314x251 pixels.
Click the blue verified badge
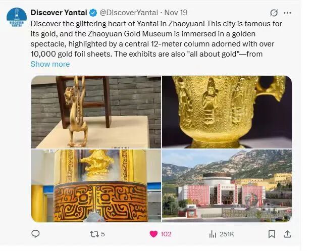click(x=93, y=13)
